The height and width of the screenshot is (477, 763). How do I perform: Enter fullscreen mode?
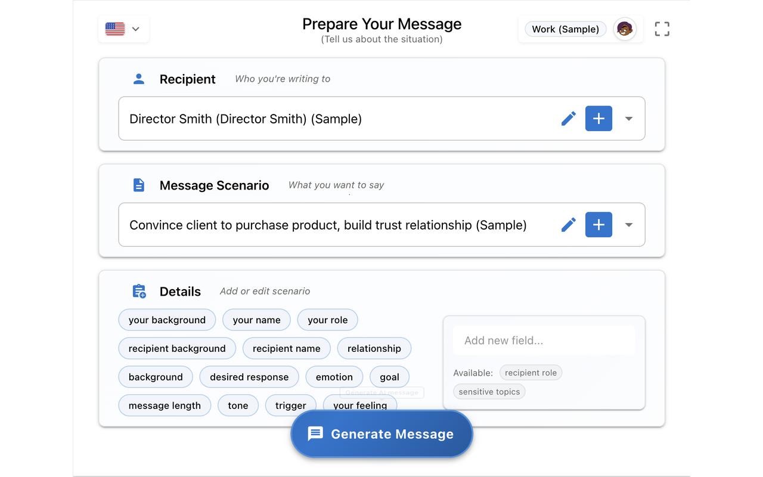662,29
